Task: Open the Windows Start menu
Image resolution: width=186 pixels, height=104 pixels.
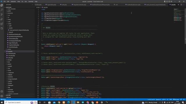Action: point(2,102)
